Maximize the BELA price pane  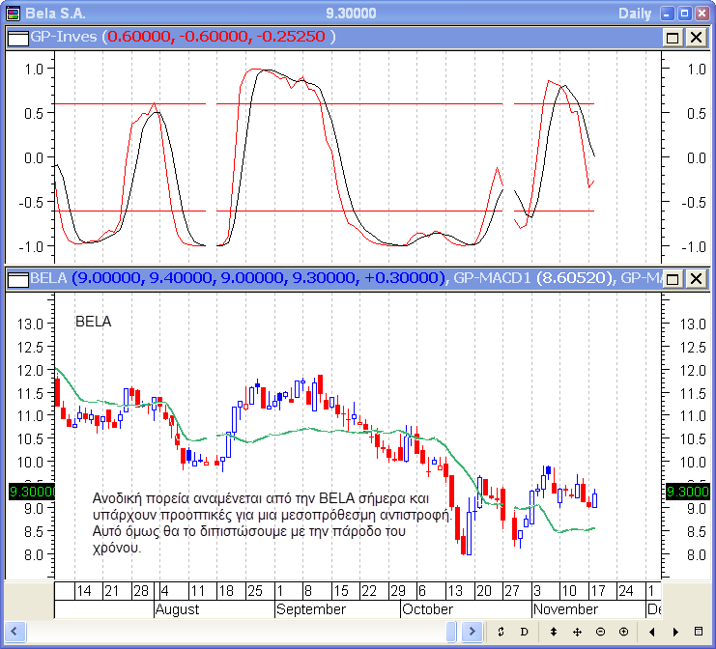click(673, 279)
